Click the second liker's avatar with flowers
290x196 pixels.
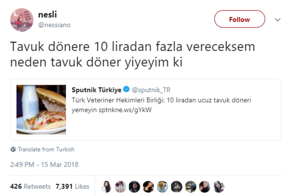point(120,186)
